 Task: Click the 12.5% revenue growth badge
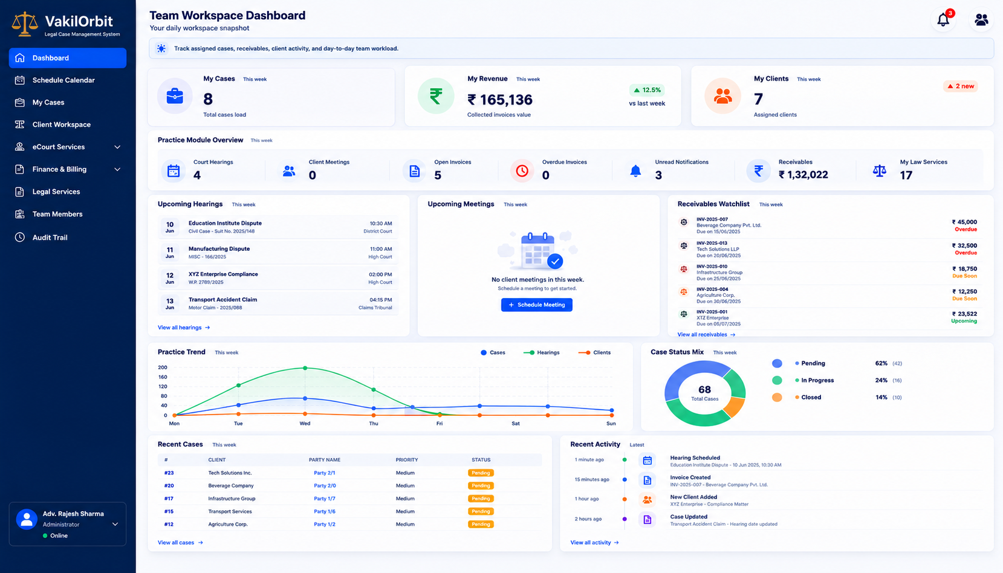[x=647, y=90]
